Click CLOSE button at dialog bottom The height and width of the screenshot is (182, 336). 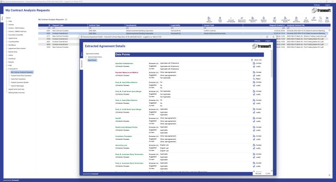coord(268,174)
